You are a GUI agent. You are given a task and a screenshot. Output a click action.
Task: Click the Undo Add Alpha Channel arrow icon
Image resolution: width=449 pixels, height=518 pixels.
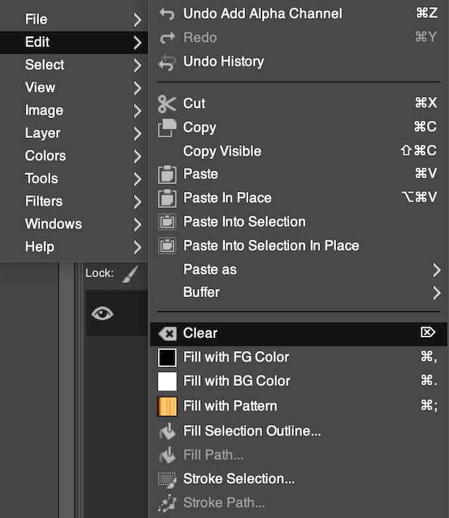(x=167, y=14)
